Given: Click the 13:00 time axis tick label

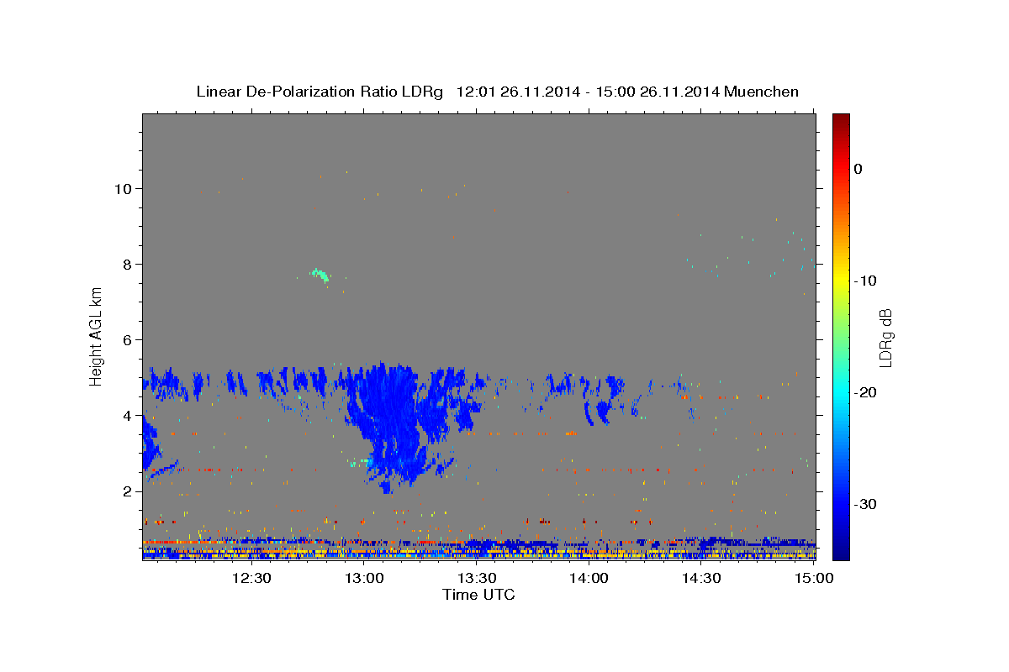Looking at the screenshot, I should [364, 578].
